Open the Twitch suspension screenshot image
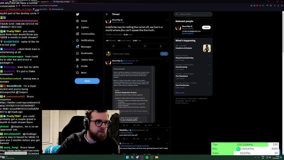Image resolution: width=284 pixels, height=160 pixels. click(x=134, y=94)
